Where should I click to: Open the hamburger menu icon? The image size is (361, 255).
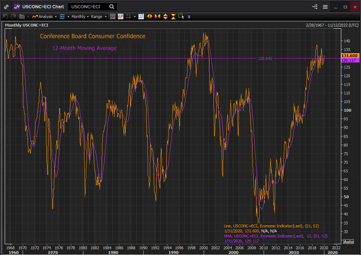(x=325, y=6)
